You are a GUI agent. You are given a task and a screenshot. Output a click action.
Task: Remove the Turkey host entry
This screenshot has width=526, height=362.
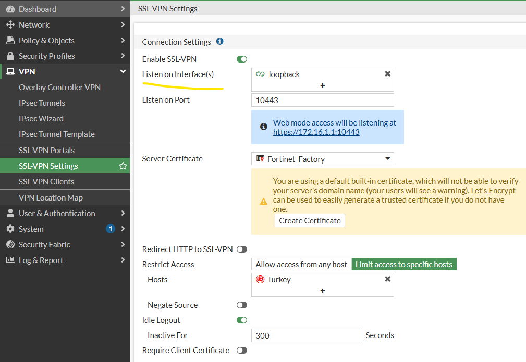(387, 279)
